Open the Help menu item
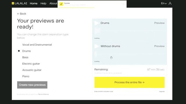The height and width of the screenshot is (104, 186). tap(43, 3)
